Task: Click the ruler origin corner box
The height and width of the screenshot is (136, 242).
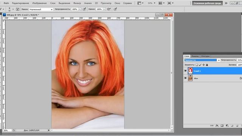Action: (4, 19)
